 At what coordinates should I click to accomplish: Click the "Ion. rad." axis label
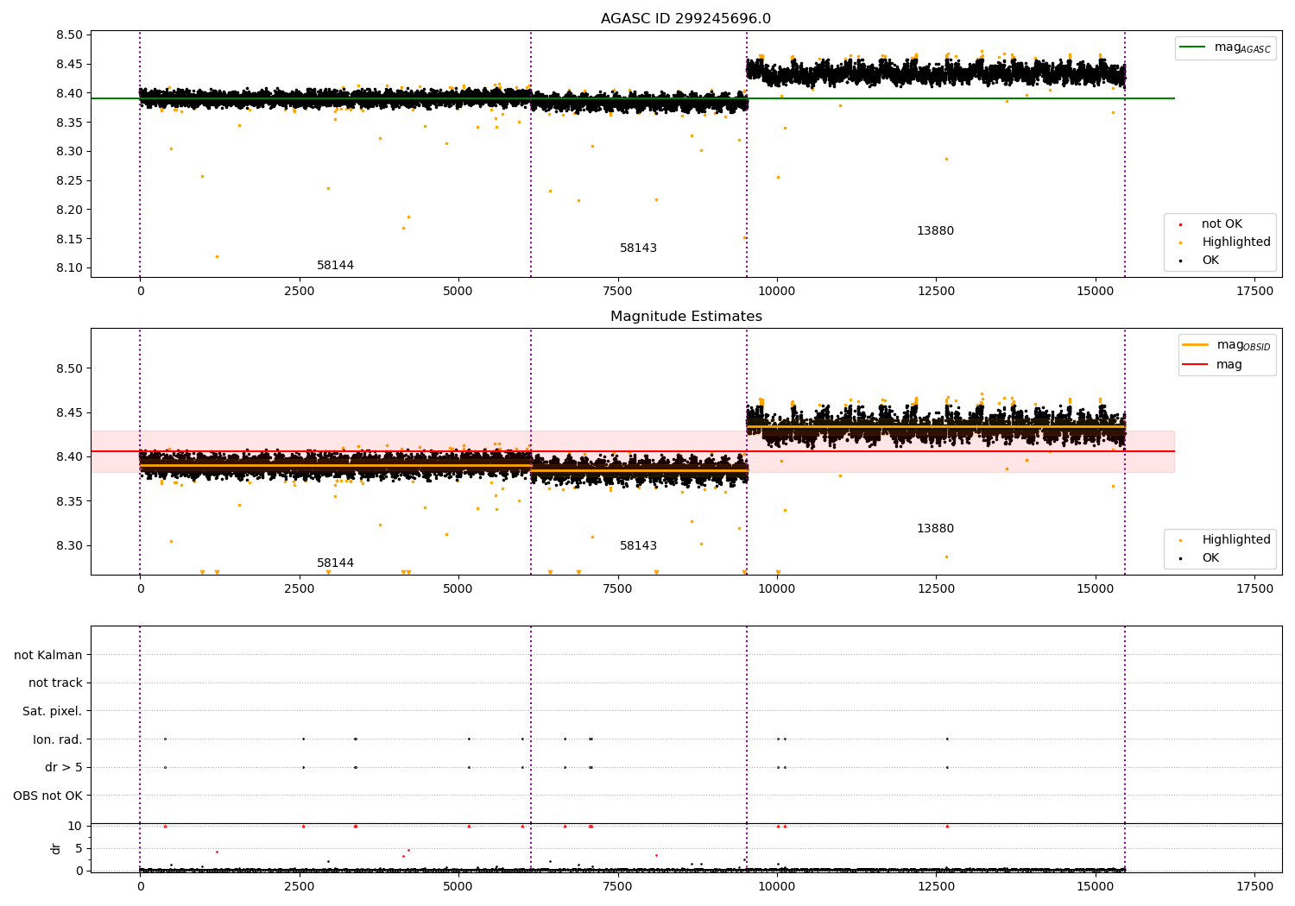58,740
